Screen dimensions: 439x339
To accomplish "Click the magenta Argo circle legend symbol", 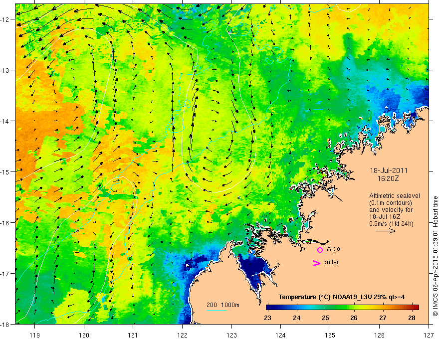I will [320, 250].
